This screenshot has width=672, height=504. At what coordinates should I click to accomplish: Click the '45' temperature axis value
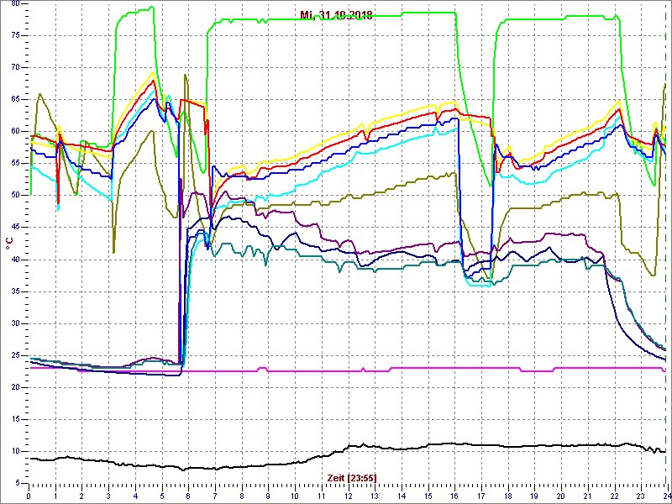click(x=16, y=227)
